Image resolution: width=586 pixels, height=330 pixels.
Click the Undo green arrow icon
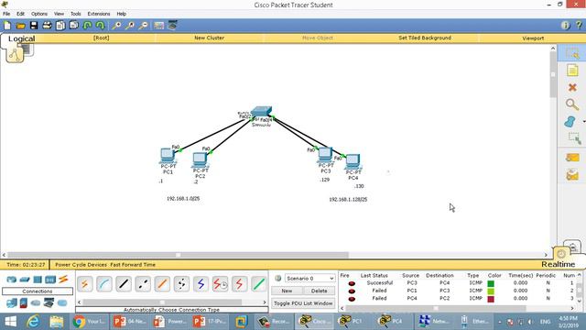click(88, 26)
